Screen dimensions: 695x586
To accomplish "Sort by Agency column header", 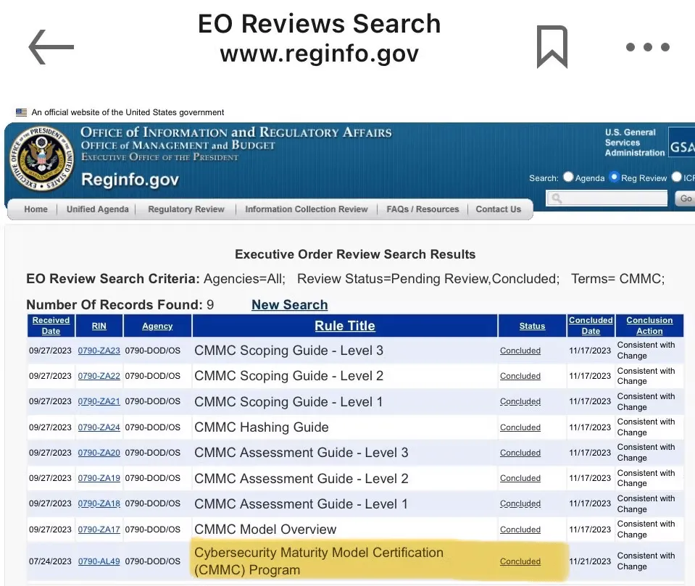I will [157, 326].
